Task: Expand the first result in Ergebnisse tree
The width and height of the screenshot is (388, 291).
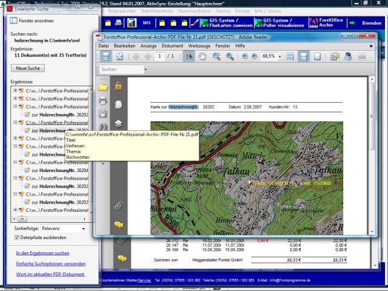Action: click(x=15, y=91)
